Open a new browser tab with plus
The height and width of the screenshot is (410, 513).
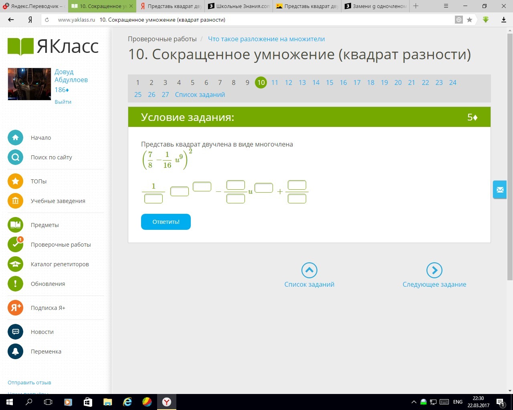(x=416, y=6)
